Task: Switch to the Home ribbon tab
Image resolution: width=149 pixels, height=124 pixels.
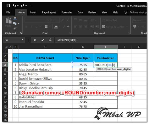Action: pos(21,12)
